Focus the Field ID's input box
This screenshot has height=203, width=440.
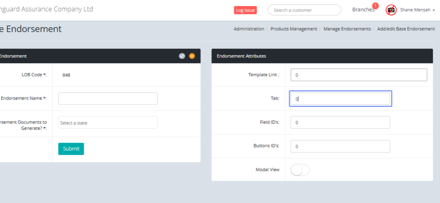coord(340,122)
